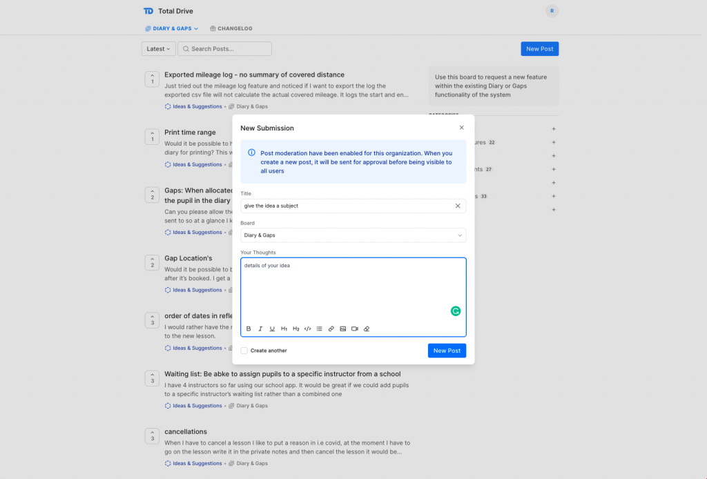Open the Board selection dropdown
Image resolution: width=707 pixels, height=479 pixels.
[x=353, y=235]
